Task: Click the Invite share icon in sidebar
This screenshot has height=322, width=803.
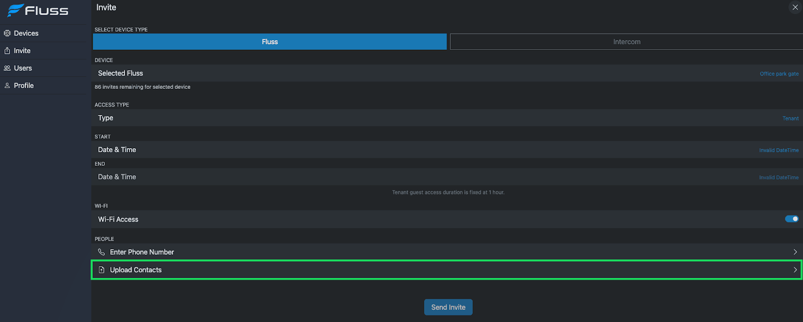Action: [x=7, y=51]
